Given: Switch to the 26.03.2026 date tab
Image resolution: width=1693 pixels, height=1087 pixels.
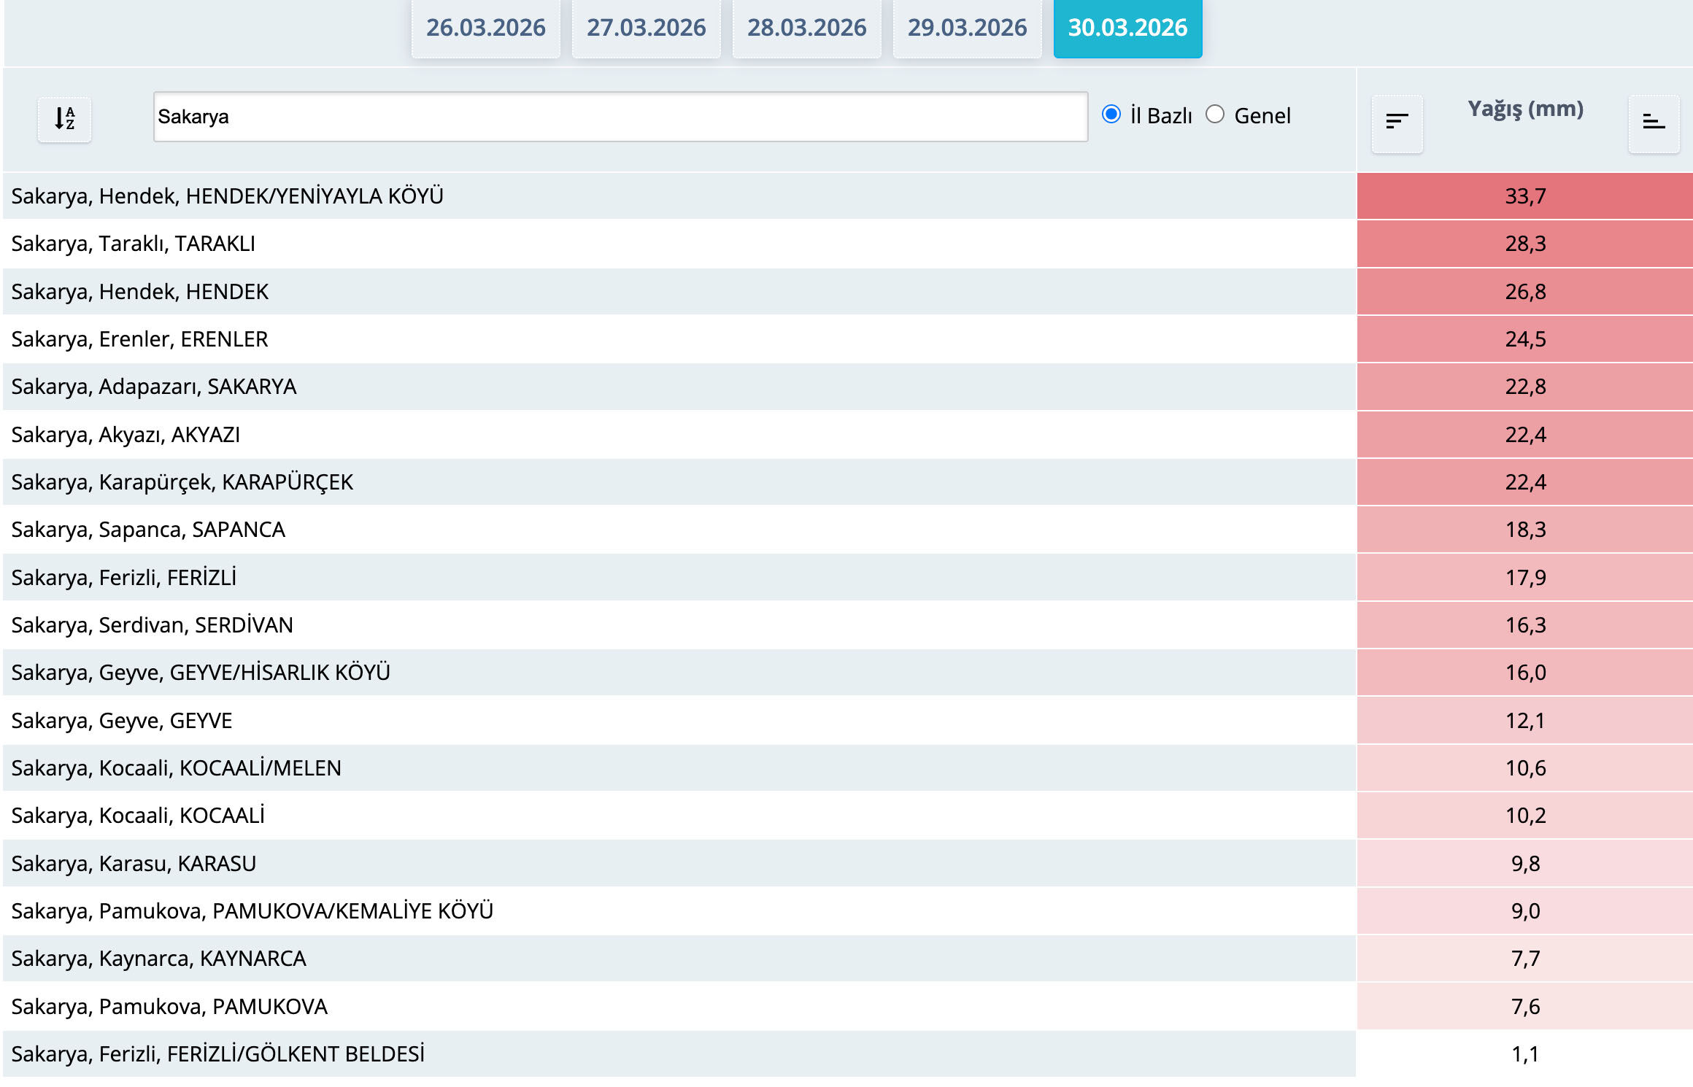Looking at the screenshot, I should tap(485, 28).
